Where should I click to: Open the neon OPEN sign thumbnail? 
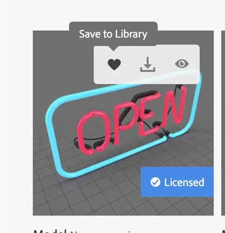[123, 123]
